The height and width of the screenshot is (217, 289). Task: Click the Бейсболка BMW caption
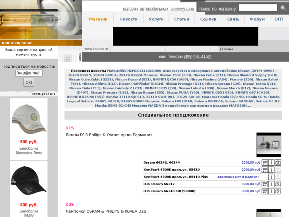[29, 213]
